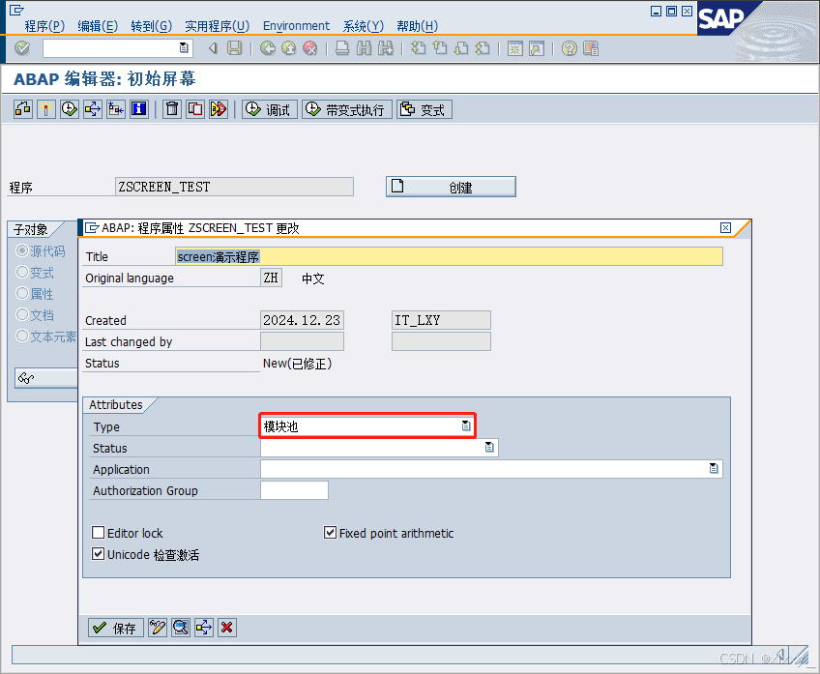This screenshot has height=674, width=820.
Task: Click the Where-Used List icon
Action: [x=93, y=109]
